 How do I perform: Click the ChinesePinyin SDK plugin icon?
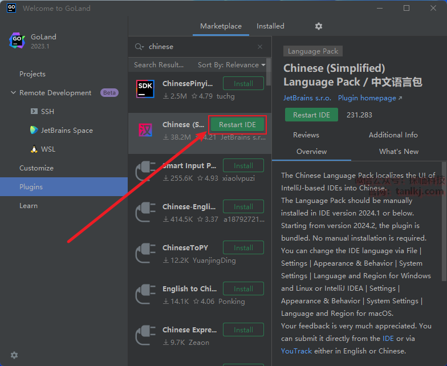(145, 89)
